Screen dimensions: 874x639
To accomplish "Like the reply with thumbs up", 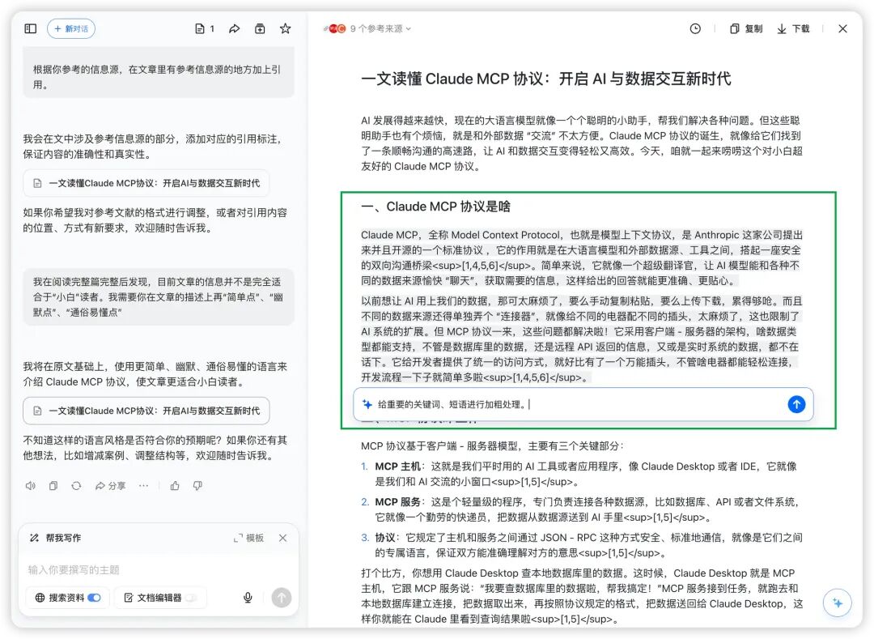I will [x=175, y=486].
